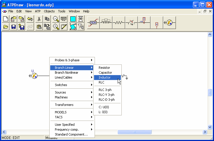
Task: Click the Import circuit folder icon
Action: click(x=14, y=19)
